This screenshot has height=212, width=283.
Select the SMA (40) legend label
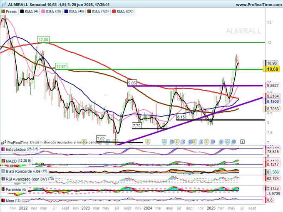point(76,12)
